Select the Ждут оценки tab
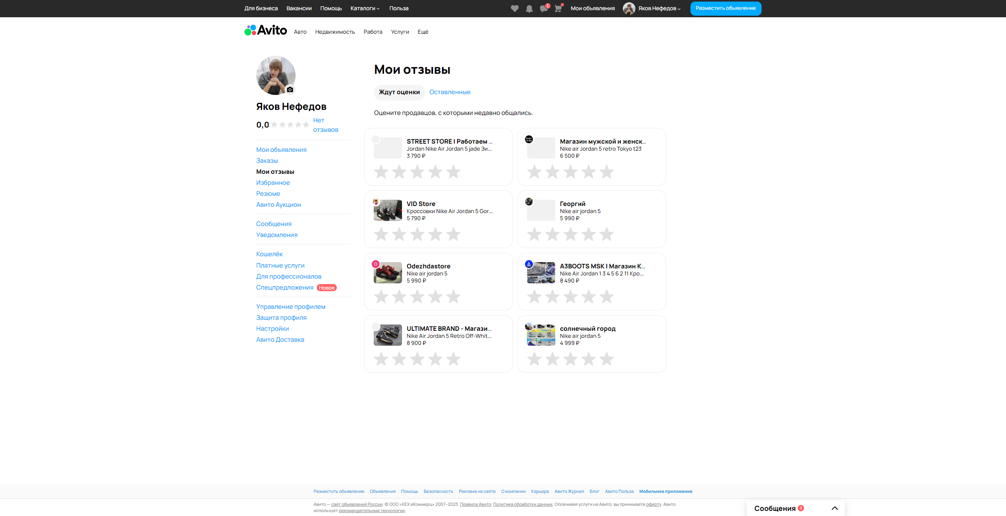1006x516 pixels. coord(399,92)
